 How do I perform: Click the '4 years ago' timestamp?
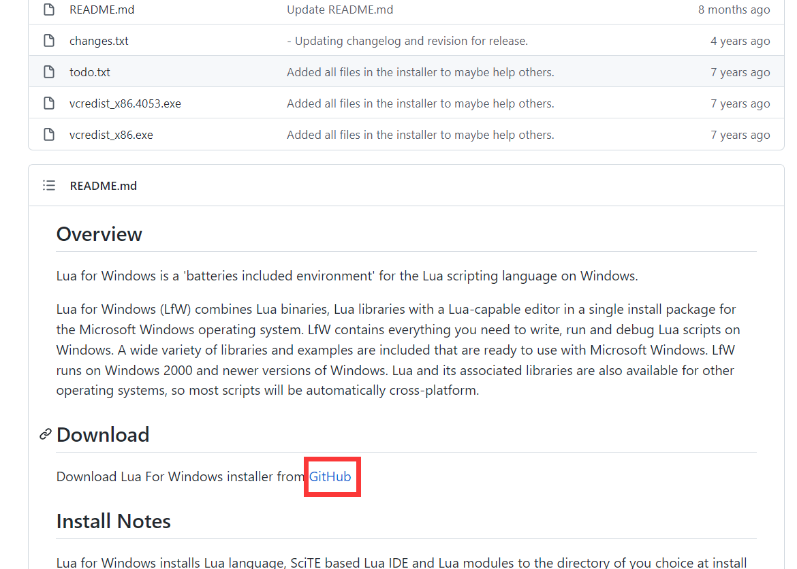tap(740, 41)
